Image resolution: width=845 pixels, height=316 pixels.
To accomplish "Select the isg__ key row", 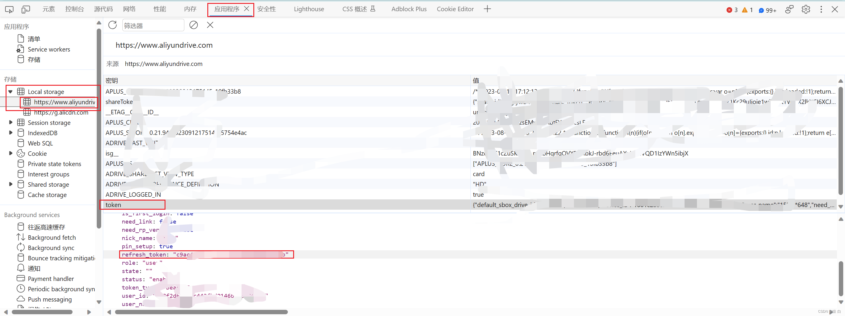I will pos(470,153).
